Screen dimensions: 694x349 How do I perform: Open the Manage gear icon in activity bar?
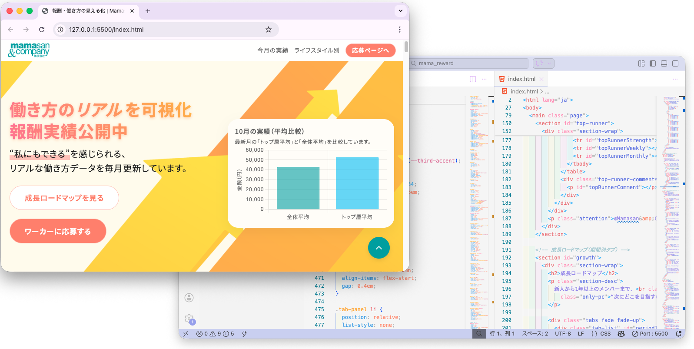tap(189, 319)
